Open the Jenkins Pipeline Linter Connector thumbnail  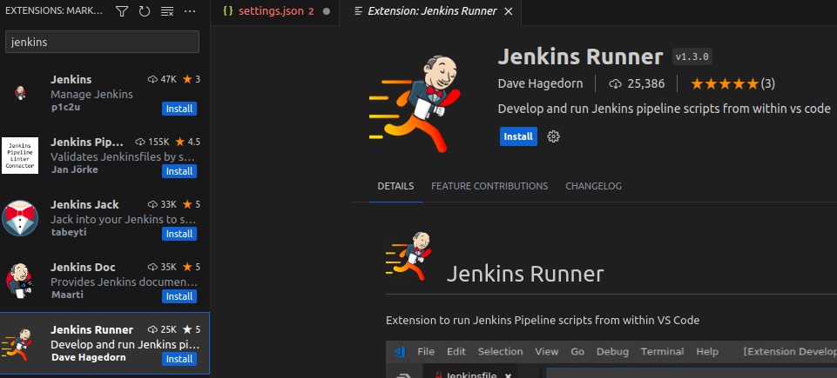pyautogui.click(x=19, y=155)
